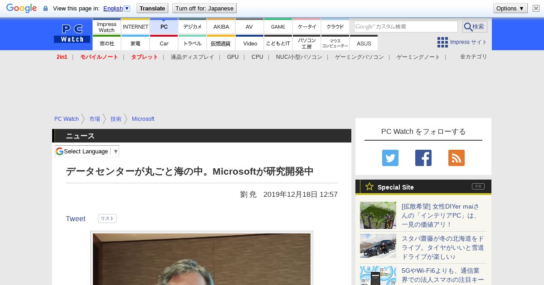Click the article headline about Microsoft datacenter
The width and height of the screenshot is (544, 285).
[x=189, y=171]
